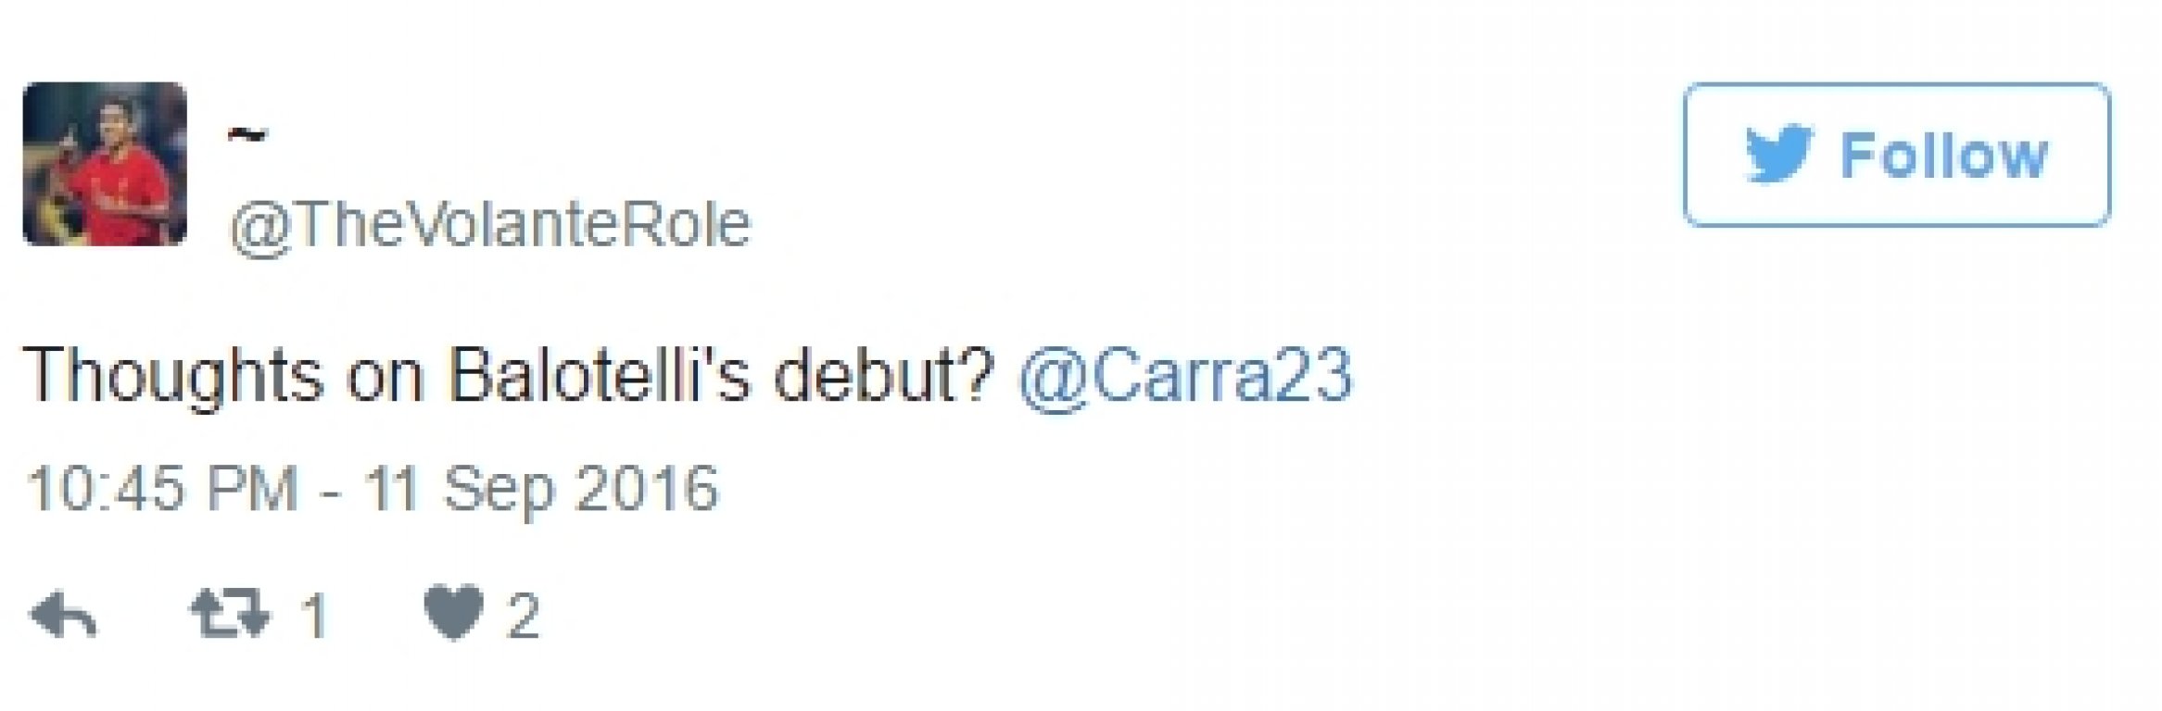2162x711 pixels.
Task: Click the word debut? in the tweet
Action: [885, 375]
